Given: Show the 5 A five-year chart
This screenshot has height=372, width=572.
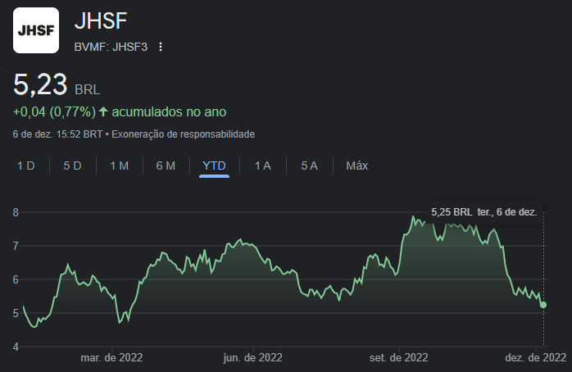Looking at the screenshot, I should point(309,166).
